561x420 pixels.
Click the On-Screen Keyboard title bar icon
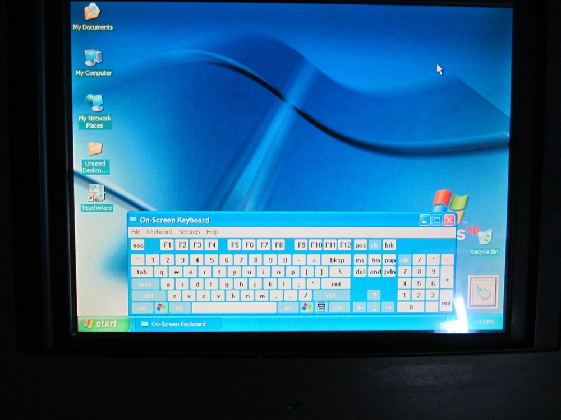pyautogui.click(x=134, y=220)
